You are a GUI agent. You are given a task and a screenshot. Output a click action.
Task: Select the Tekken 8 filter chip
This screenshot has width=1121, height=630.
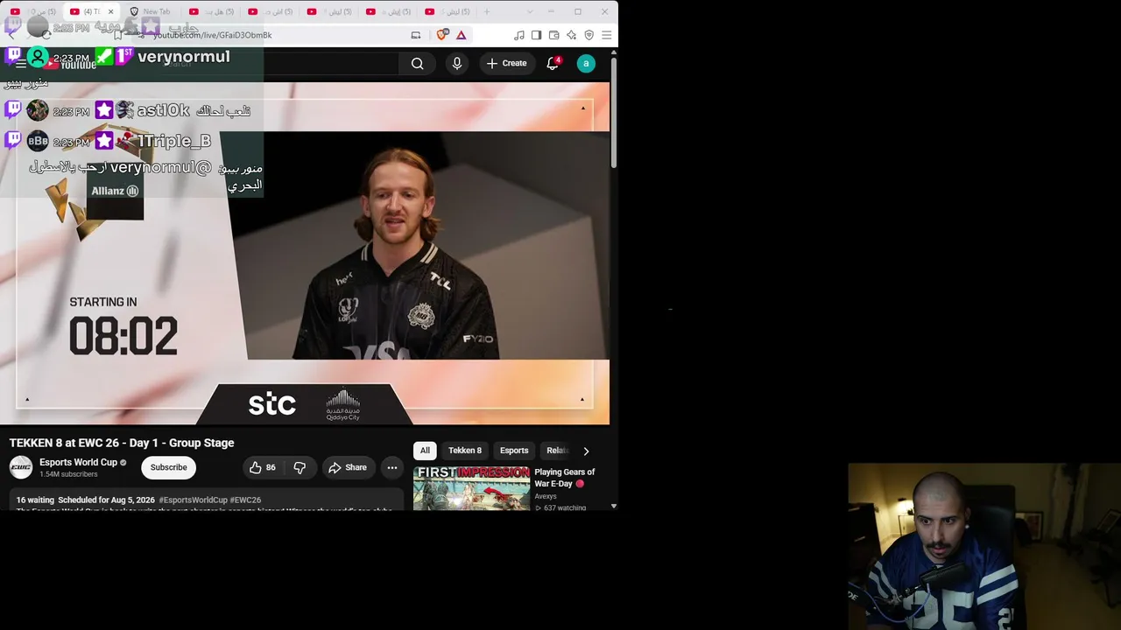[x=465, y=451]
